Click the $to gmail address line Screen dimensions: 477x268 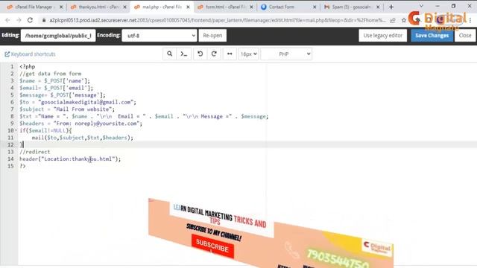(78, 102)
